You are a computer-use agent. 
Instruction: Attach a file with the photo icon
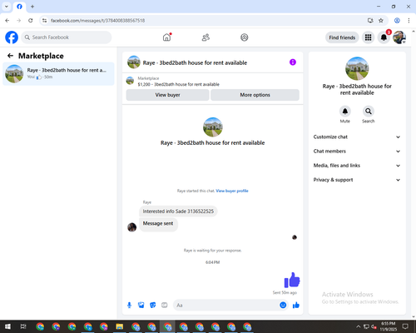141,306
